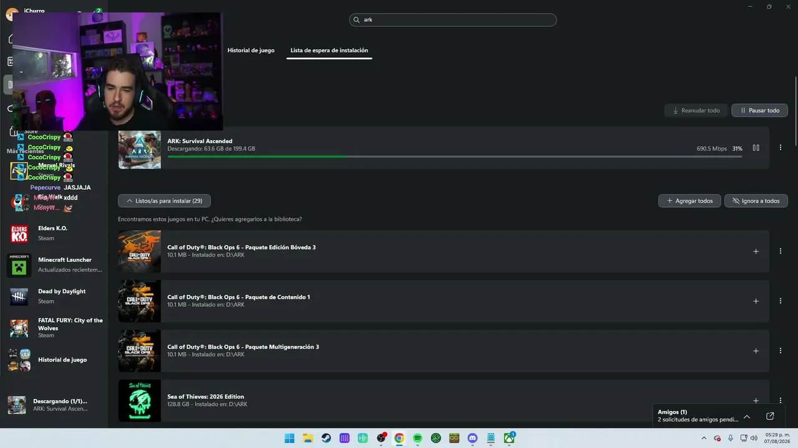Screen dimensions: 798x448
Task: Add Black Ops 6 Paquete Edición Bóveda 3 to library
Action: point(756,251)
